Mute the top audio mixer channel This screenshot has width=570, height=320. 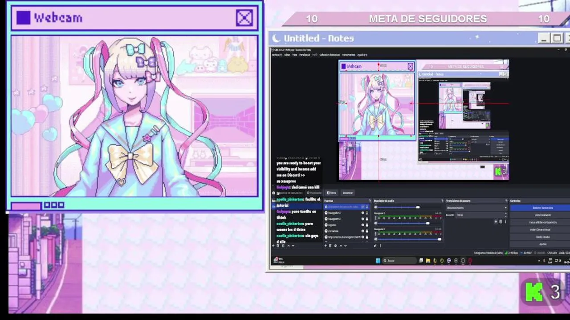pos(376,207)
